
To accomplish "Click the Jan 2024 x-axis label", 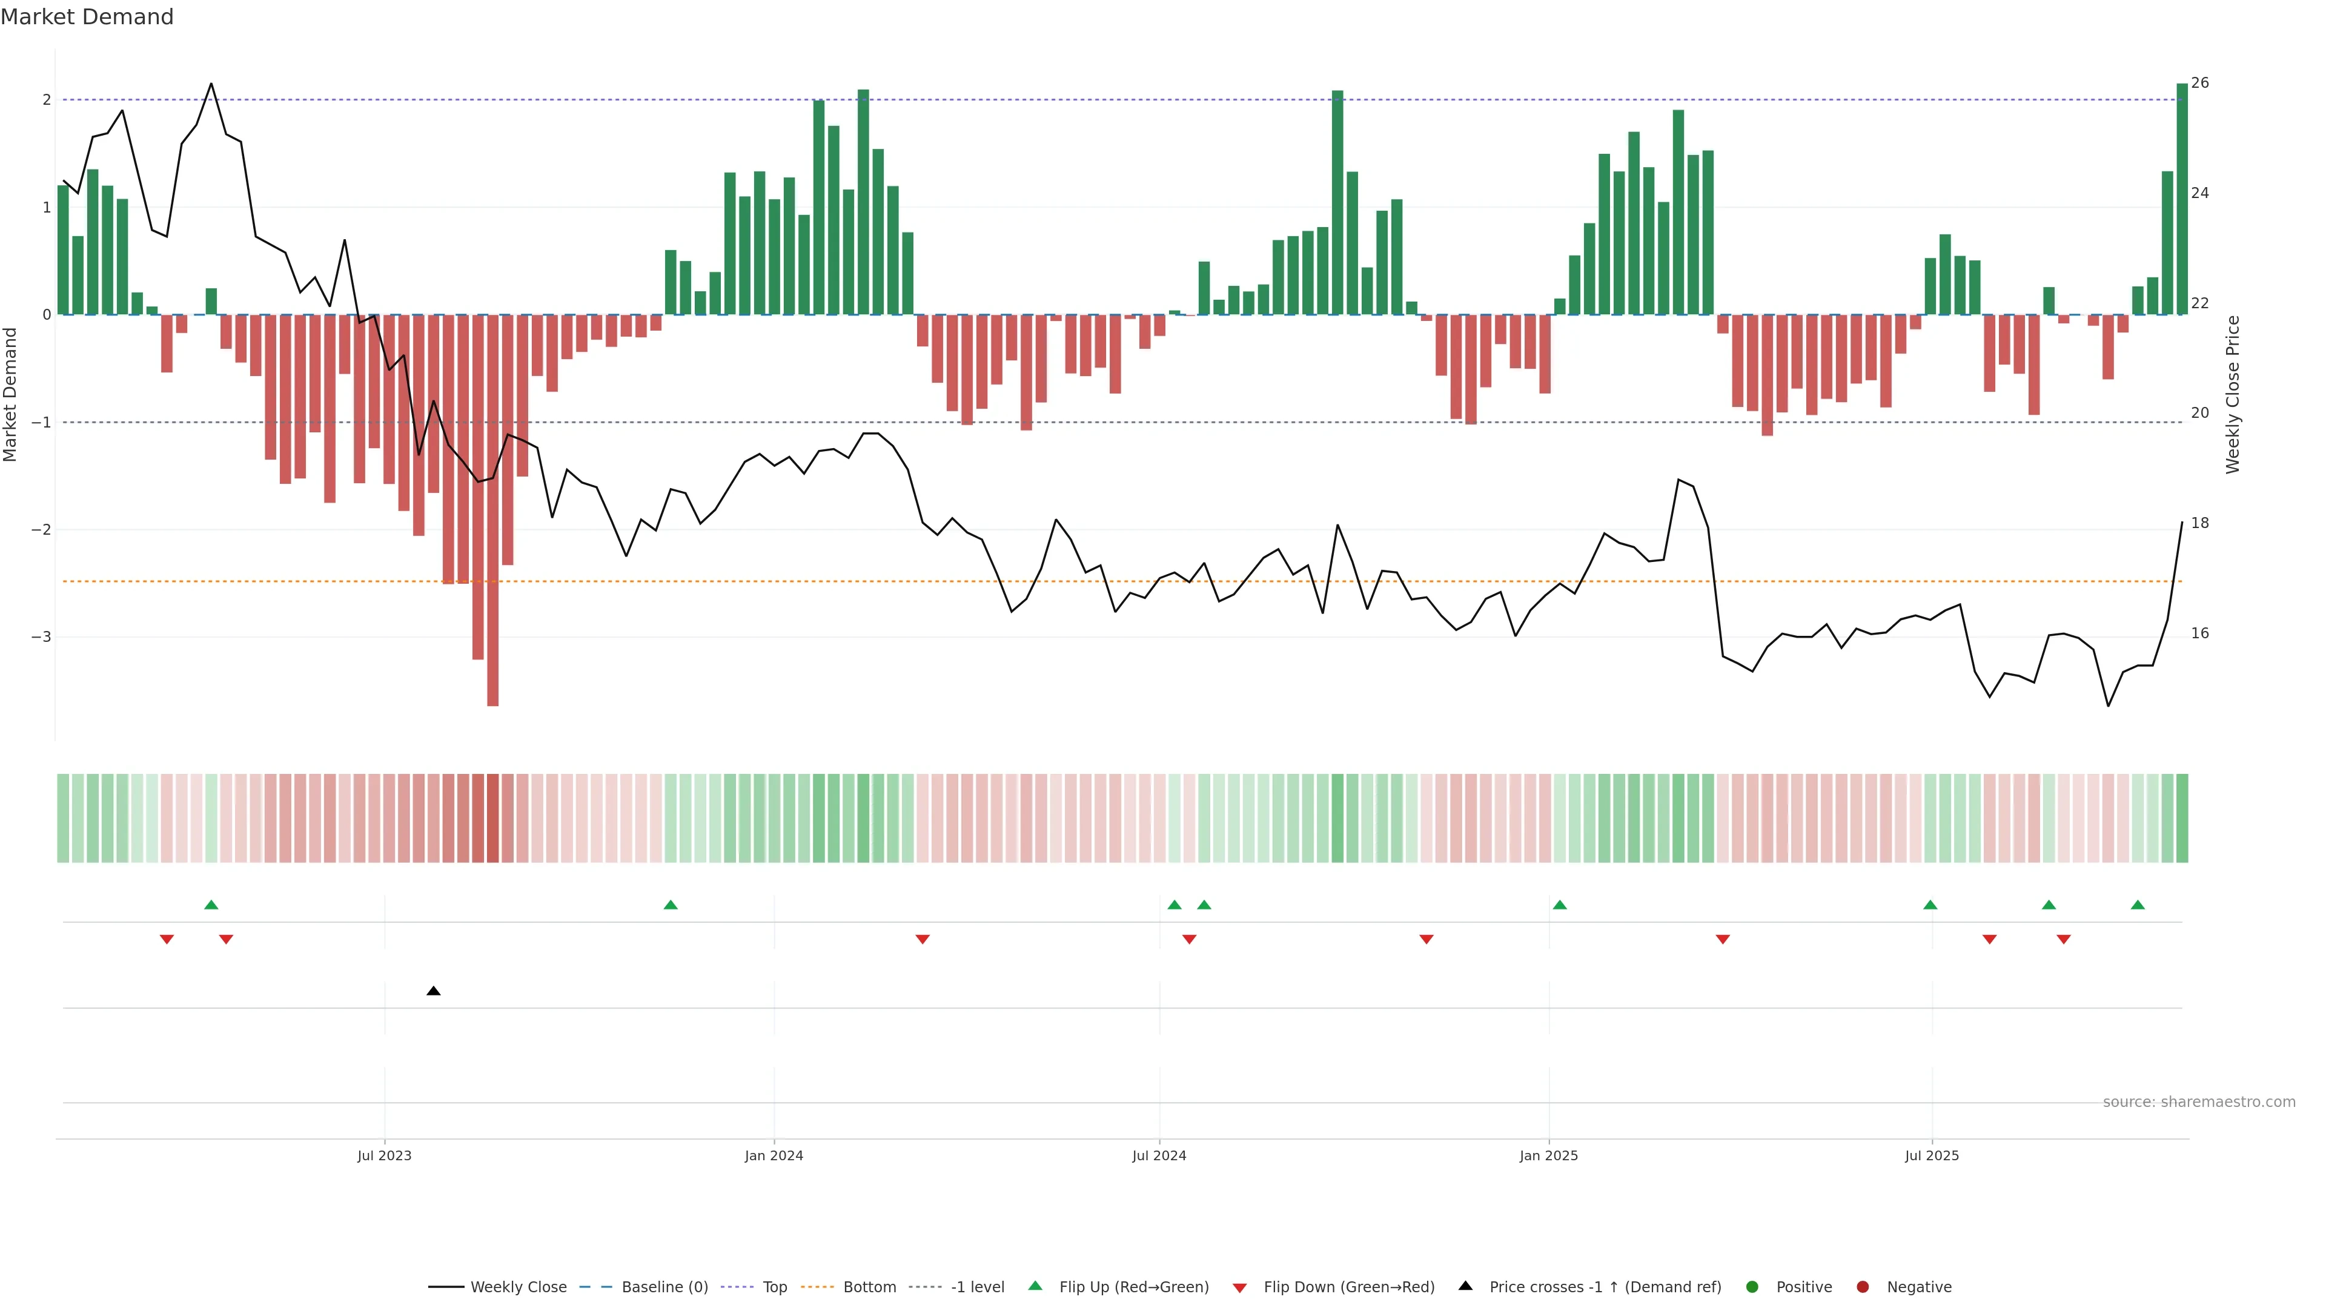I will (x=774, y=1155).
